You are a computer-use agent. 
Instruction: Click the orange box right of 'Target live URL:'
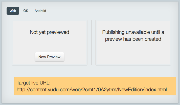coord(112,83)
